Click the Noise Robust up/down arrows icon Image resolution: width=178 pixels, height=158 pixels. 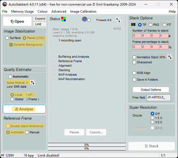33,83
